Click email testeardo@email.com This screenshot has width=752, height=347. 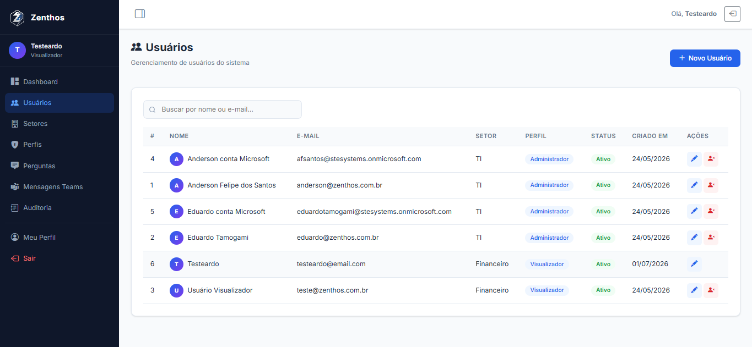[331, 264]
